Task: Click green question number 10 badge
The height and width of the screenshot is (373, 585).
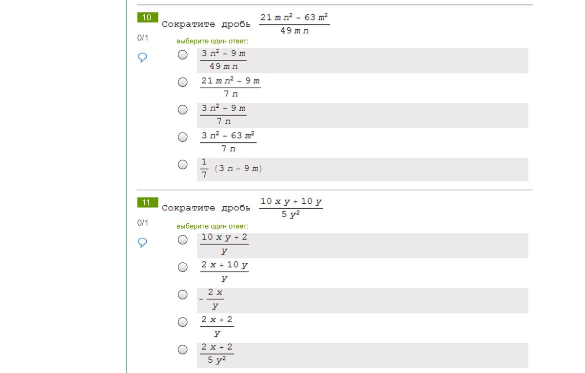Action: click(x=147, y=18)
